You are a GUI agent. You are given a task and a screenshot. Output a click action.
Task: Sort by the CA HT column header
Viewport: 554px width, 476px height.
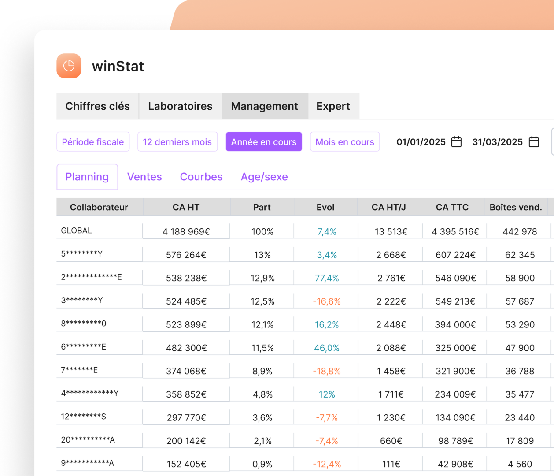coord(186,207)
